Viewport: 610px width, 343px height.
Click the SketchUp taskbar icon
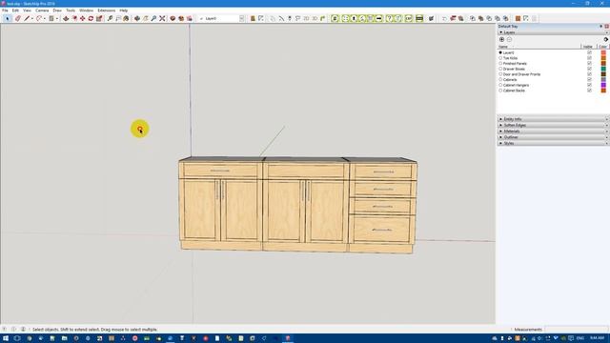[x=288, y=338]
